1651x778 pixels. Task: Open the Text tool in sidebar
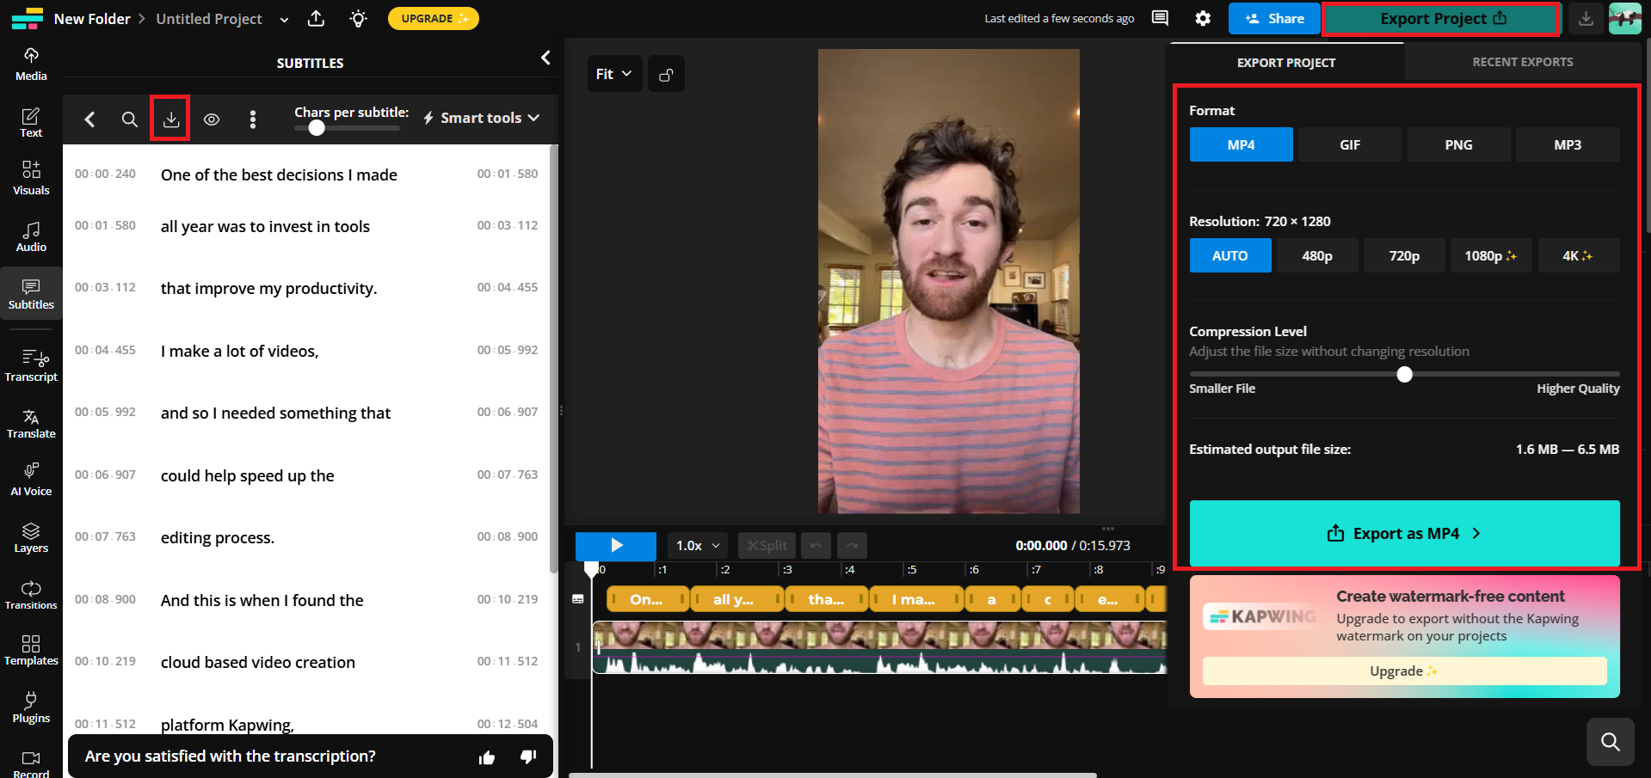[31, 122]
